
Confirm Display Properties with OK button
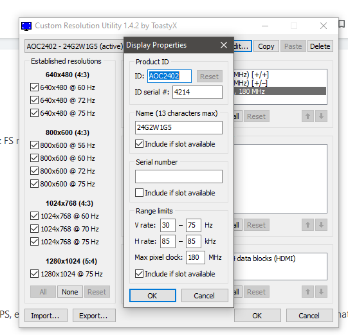click(x=152, y=296)
